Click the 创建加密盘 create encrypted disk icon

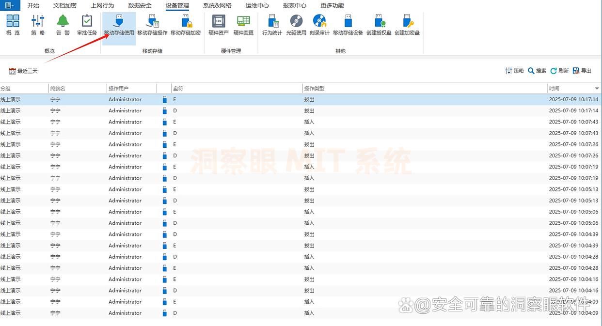tap(407, 25)
